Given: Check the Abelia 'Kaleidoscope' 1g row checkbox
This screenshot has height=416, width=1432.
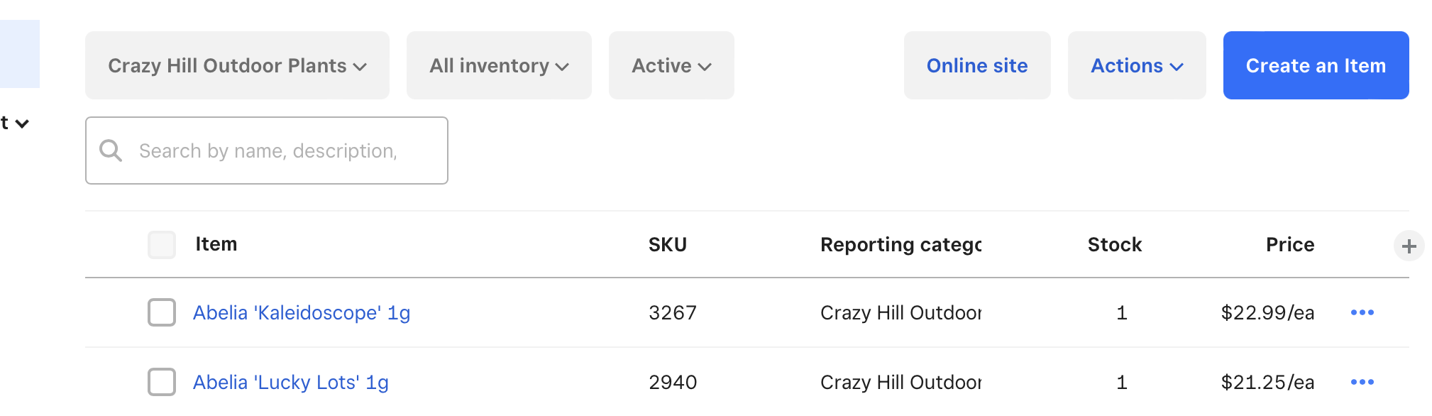Looking at the screenshot, I should pyautogui.click(x=162, y=312).
